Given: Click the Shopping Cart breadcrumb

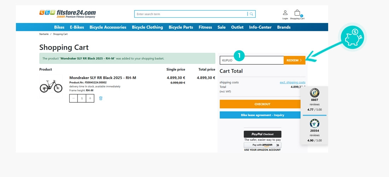Looking at the screenshot, I should (60, 34).
